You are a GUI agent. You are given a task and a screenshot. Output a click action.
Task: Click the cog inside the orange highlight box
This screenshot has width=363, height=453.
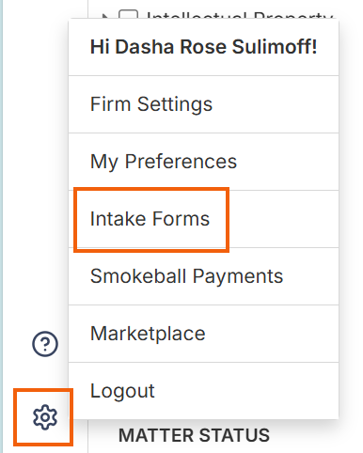tap(45, 417)
